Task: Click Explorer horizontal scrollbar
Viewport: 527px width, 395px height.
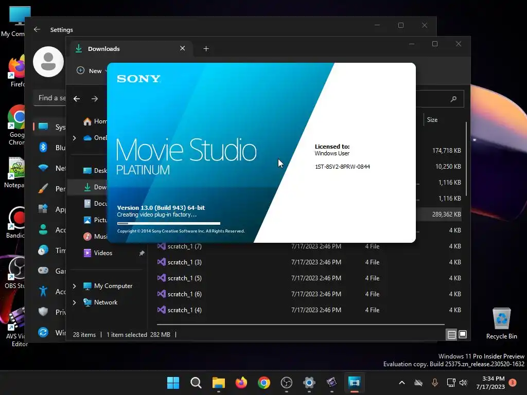Action: tap(301, 325)
